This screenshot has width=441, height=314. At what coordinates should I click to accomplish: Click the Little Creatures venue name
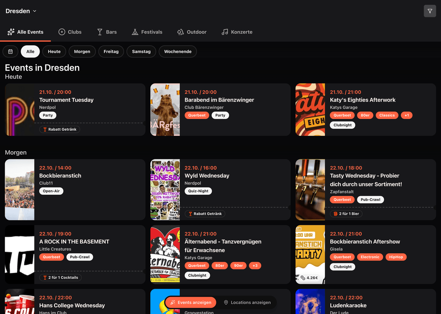pyautogui.click(x=55, y=249)
